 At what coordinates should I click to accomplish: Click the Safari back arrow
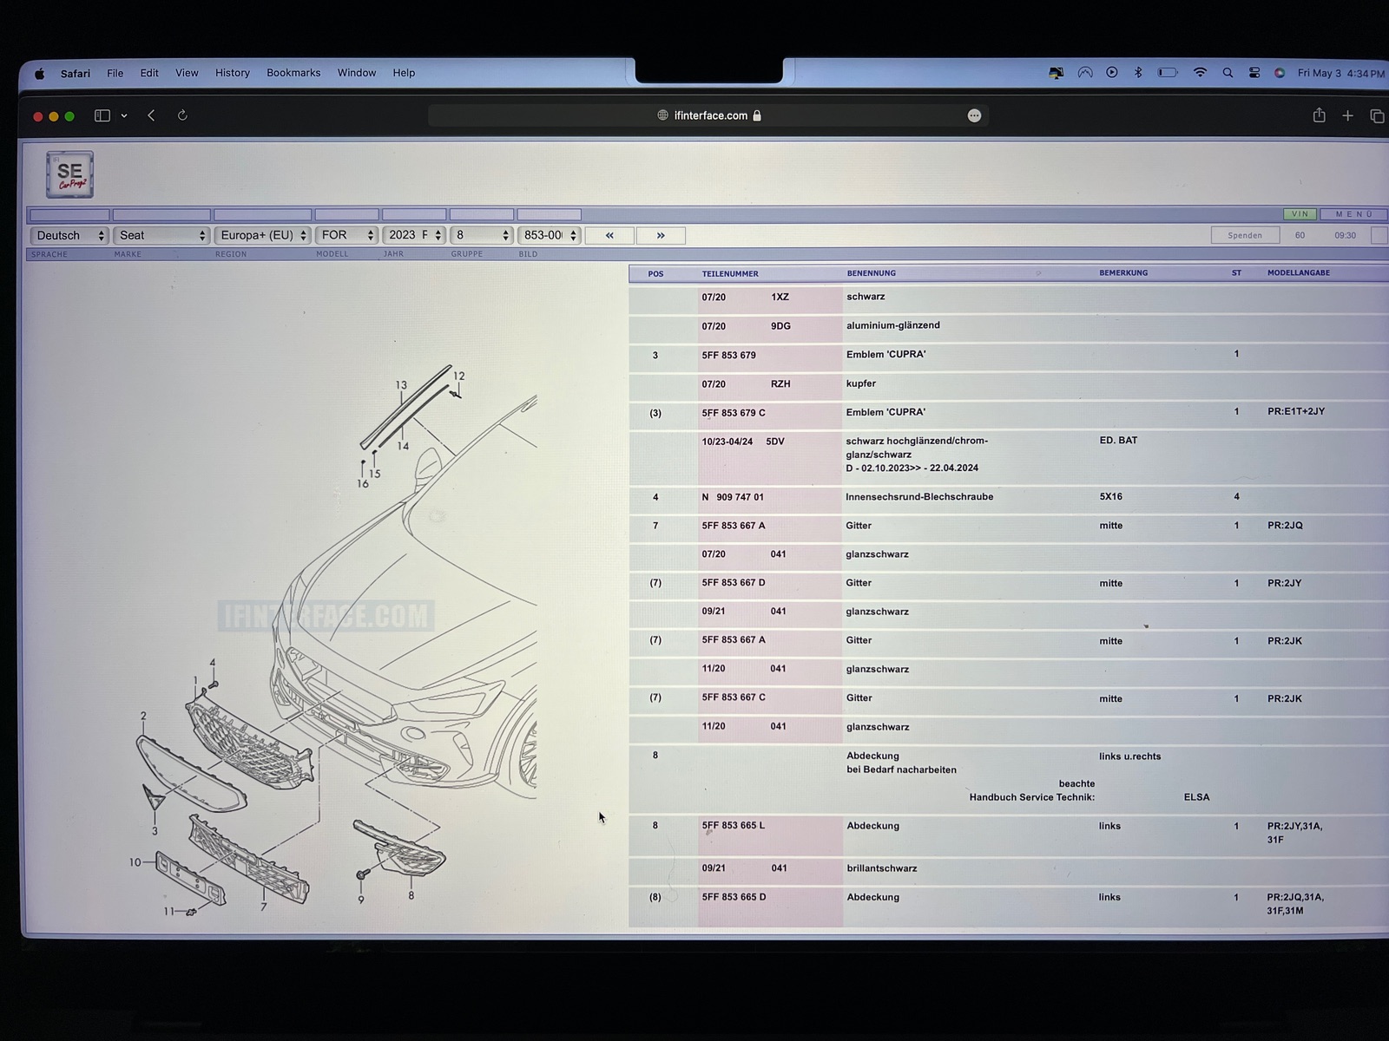pyautogui.click(x=151, y=115)
